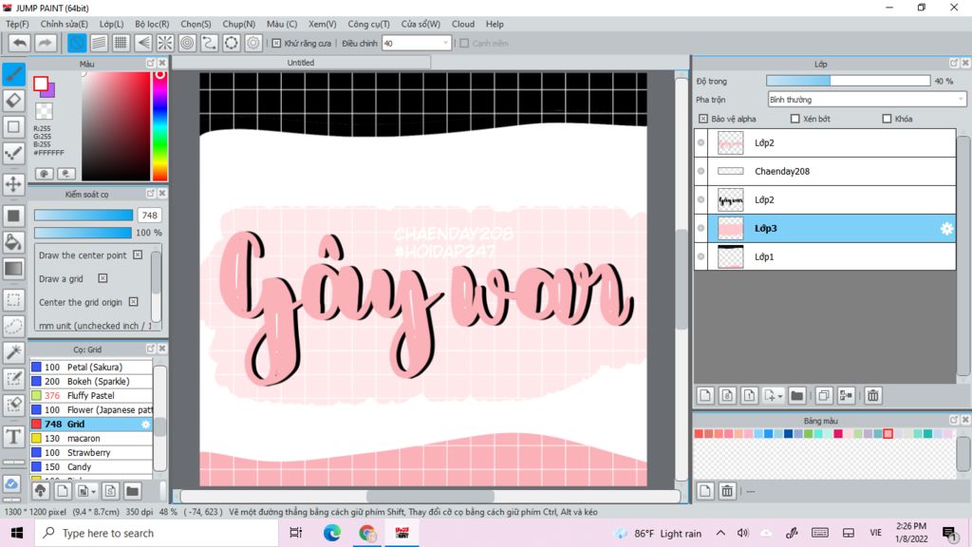Select the rectangular Selection tool
Image resolution: width=972 pixels, height=547 pixels.
tap(13, 299)
